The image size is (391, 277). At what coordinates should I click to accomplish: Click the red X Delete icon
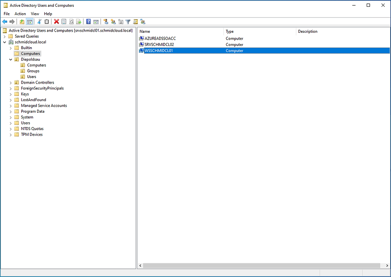pyautogui.click(x=57, y=22)
